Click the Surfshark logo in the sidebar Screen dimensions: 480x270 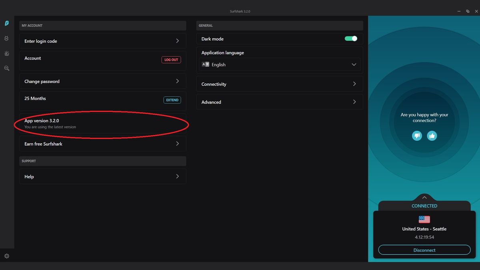coord(6,23)
